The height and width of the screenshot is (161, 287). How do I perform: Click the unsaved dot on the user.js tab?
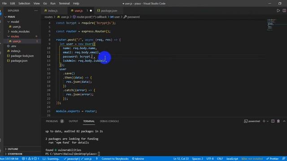pyautogui.click(x=91, y=11)
